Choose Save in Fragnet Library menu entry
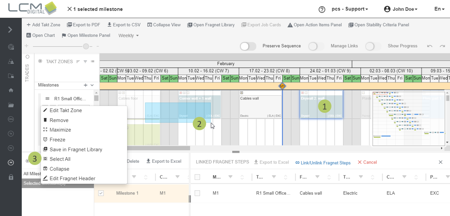 76,149
